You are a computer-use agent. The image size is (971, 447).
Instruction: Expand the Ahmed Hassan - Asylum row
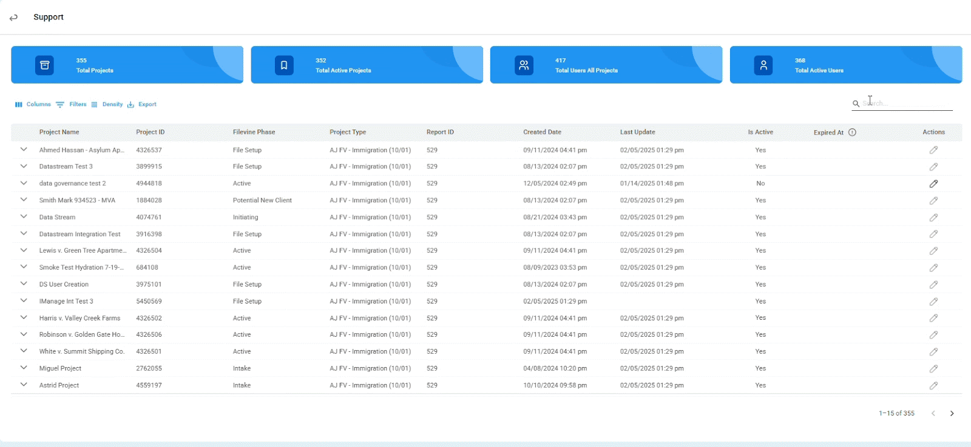pos(24,150)
